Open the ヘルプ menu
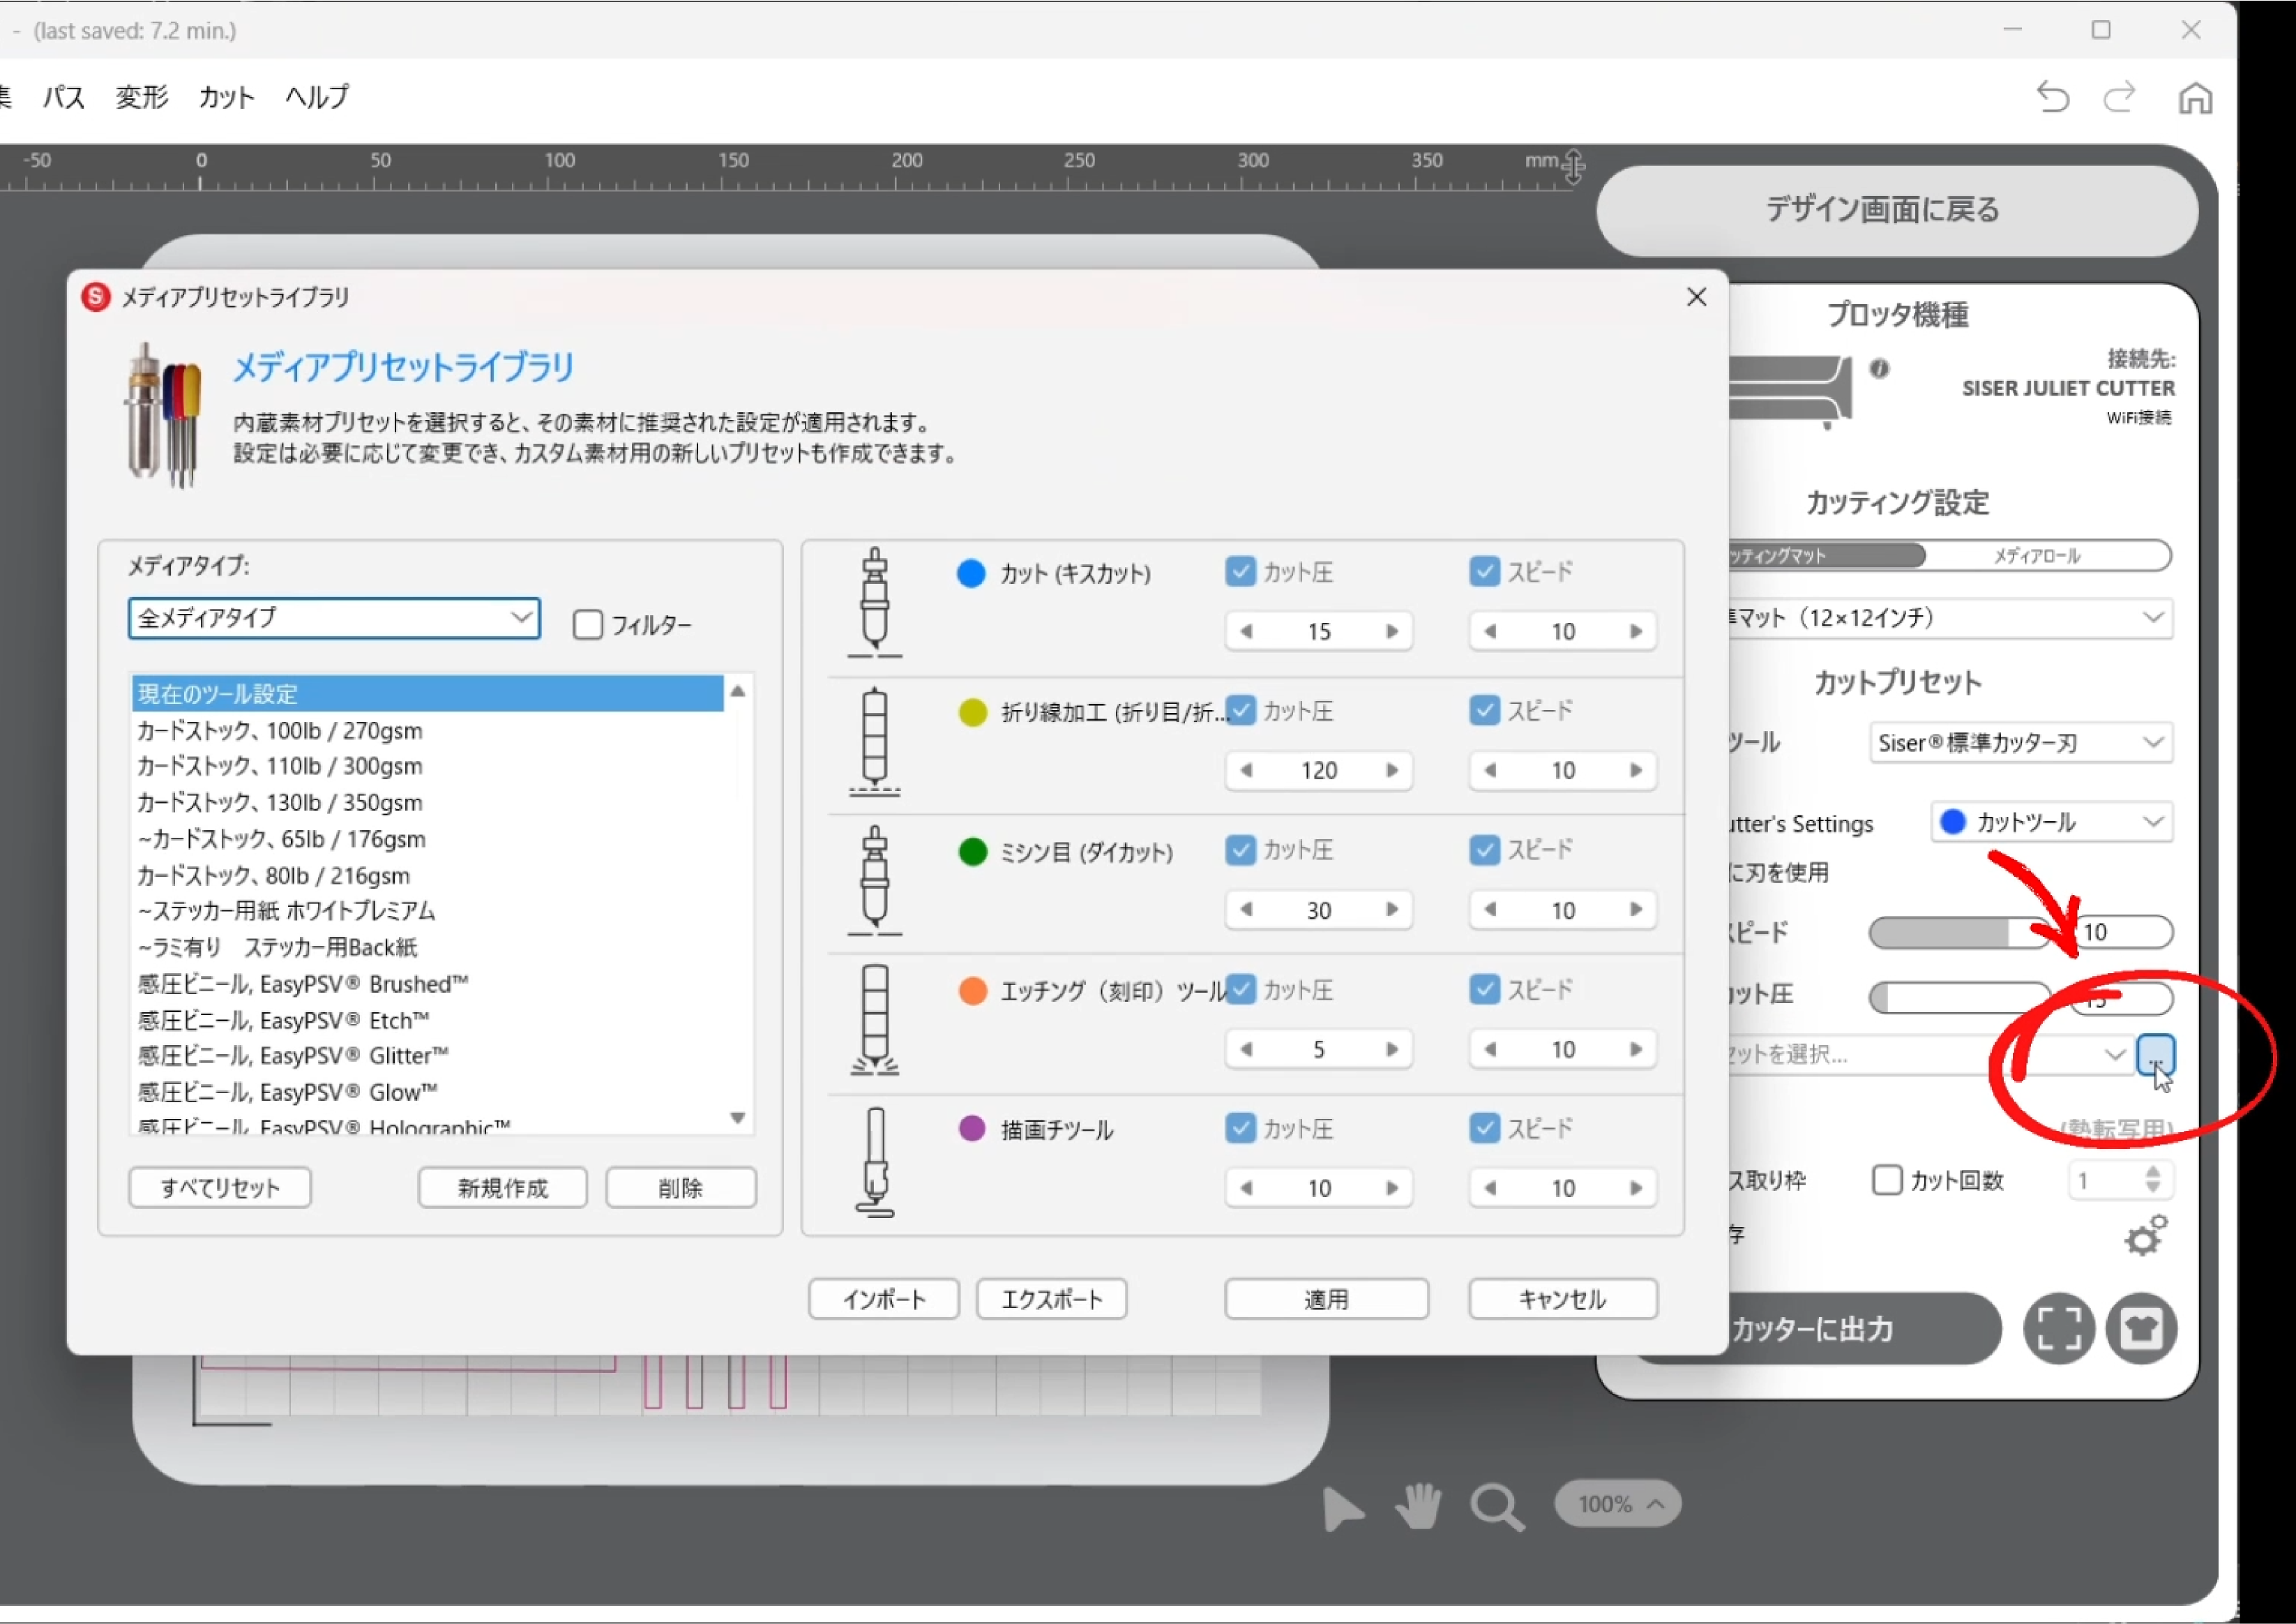 (x=317, y=97)
